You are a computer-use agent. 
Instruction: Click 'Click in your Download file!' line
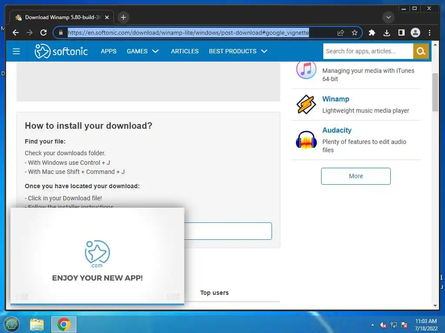(63, 198)
